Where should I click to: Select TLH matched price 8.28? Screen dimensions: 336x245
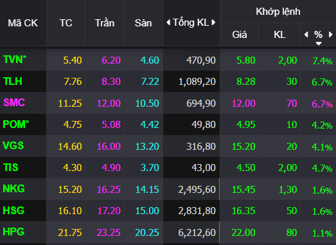(246, 82)
